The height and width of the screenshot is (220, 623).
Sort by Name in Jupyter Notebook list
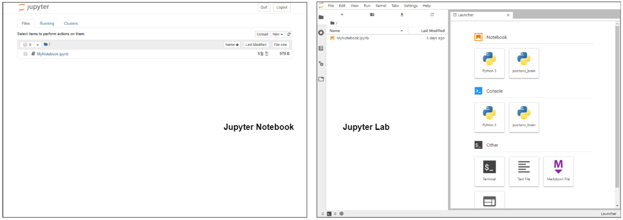pyautogui.click(x=232, y=45)
